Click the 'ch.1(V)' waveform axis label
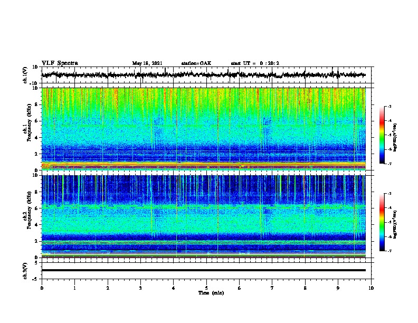The height and width of the screenshot is (323, 418). 25,75
